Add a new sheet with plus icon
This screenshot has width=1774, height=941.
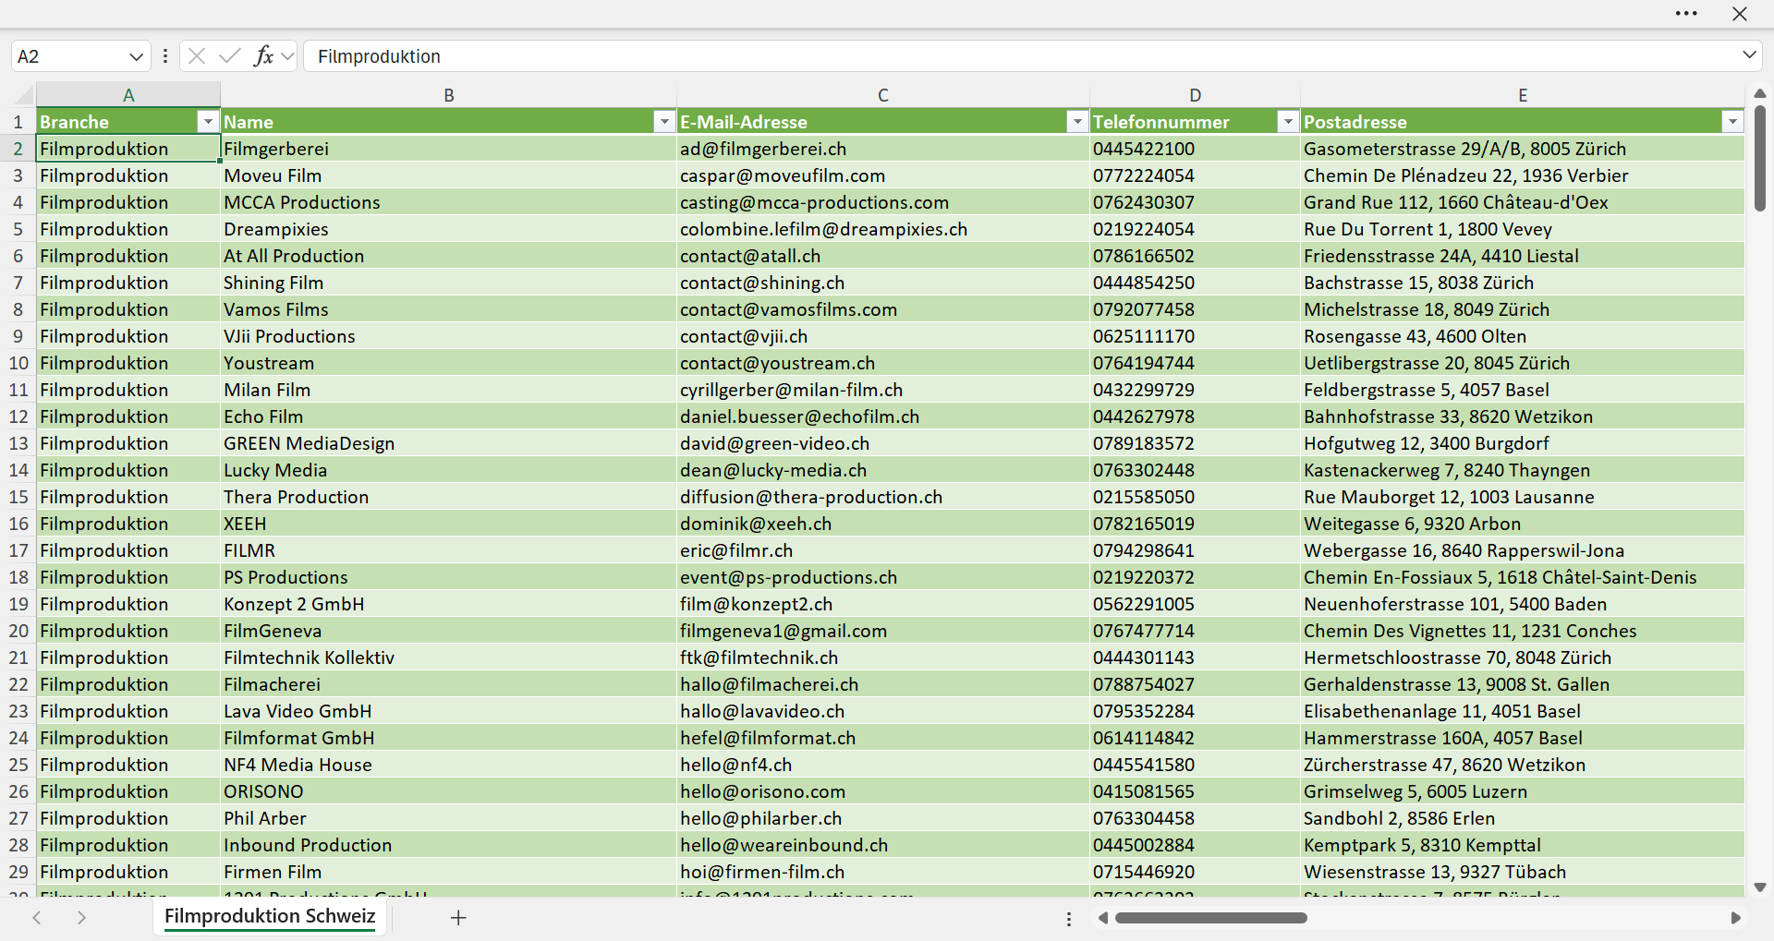point(458,917)
